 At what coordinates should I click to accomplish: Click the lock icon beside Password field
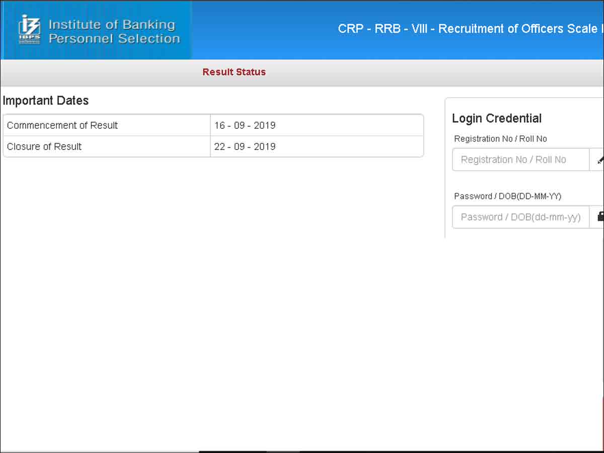coord(599,217)
